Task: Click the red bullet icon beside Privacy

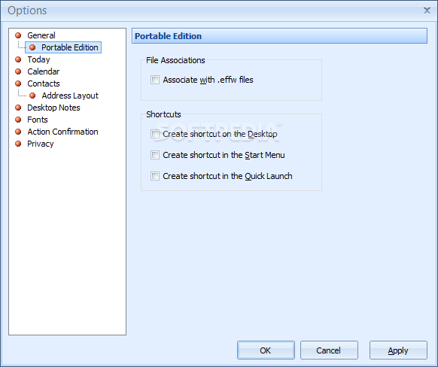Action: 18,144
